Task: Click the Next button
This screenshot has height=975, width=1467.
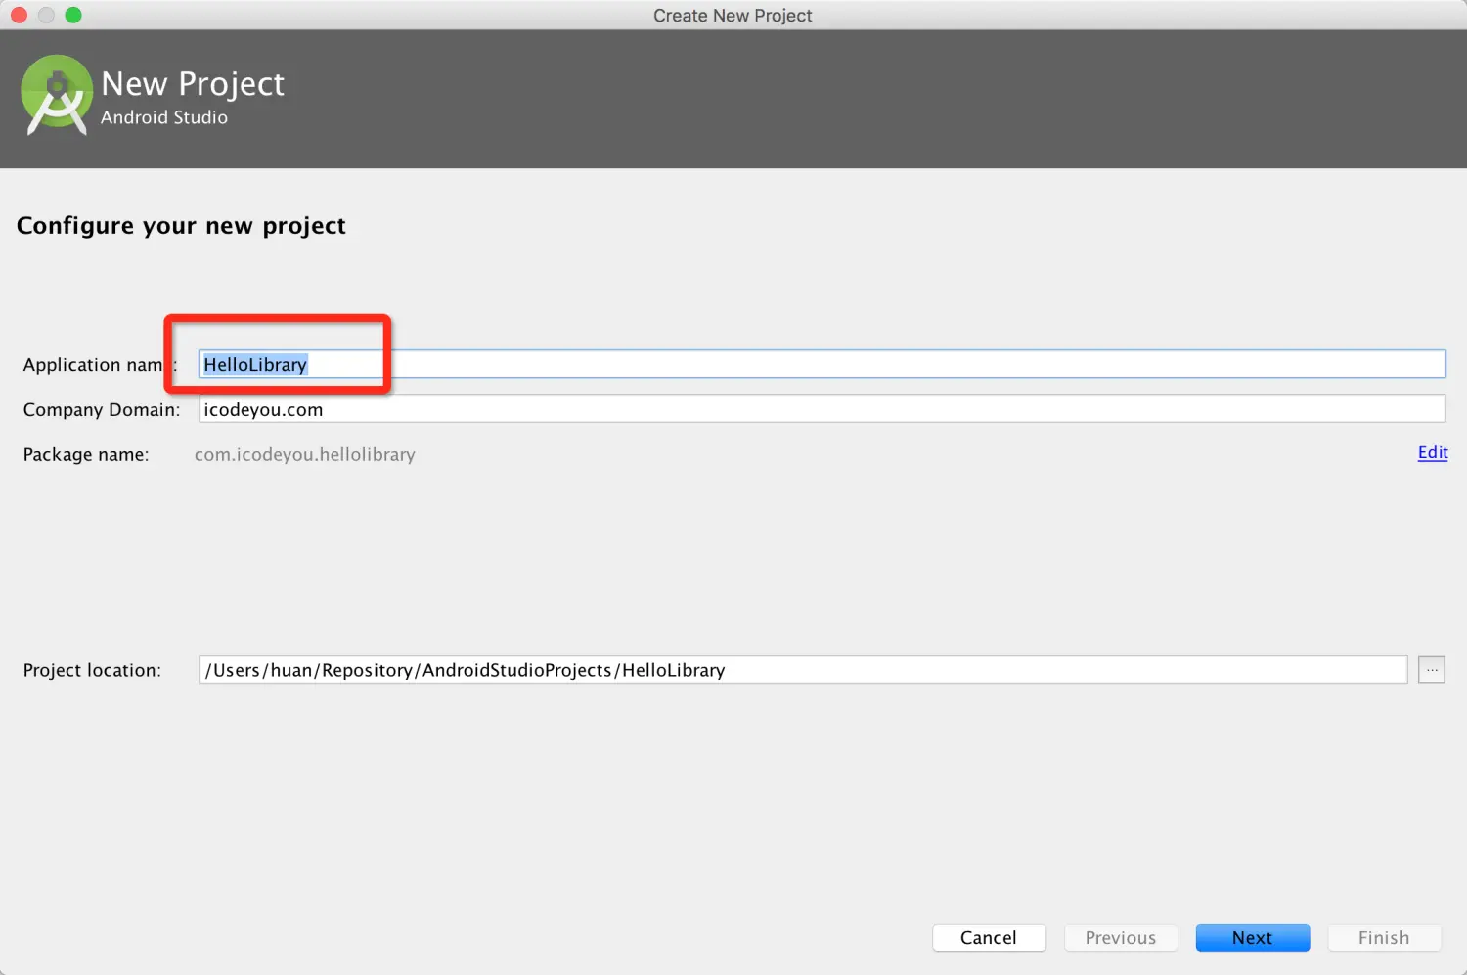Action: tap(1253, 938)
